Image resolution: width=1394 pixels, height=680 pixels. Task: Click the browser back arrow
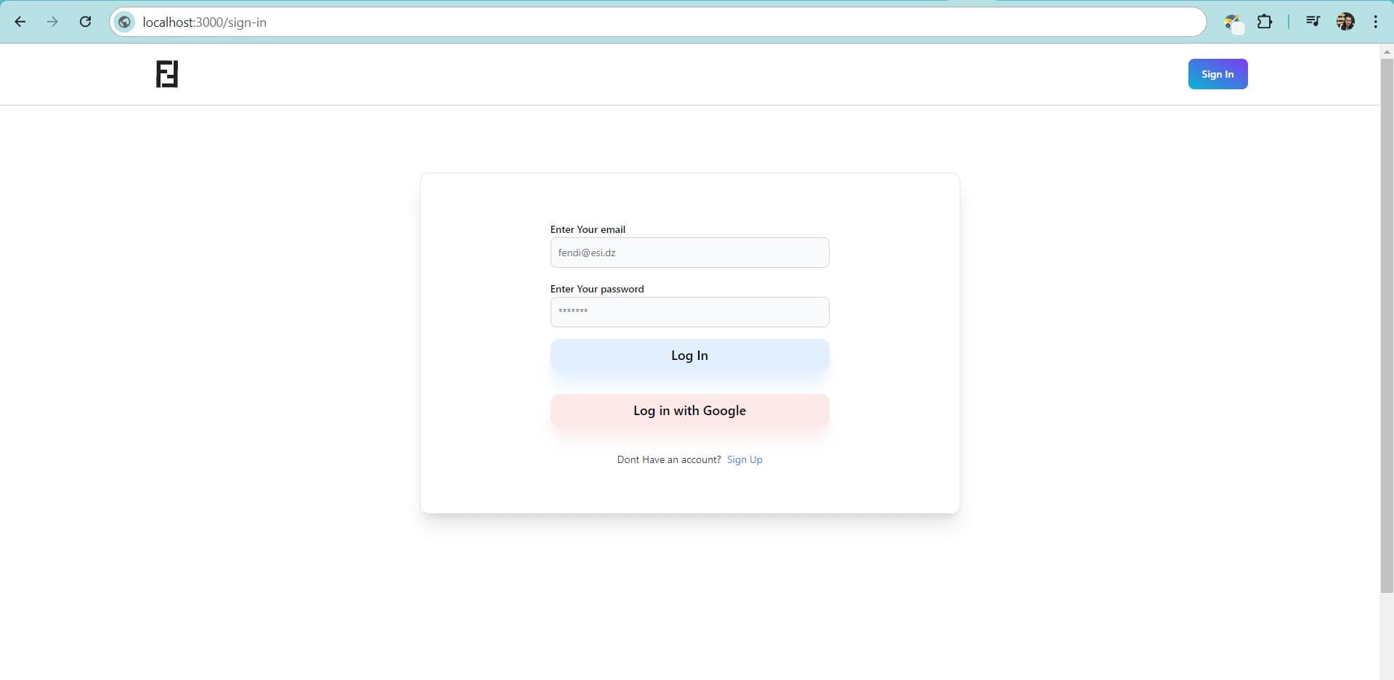point(20,22)
